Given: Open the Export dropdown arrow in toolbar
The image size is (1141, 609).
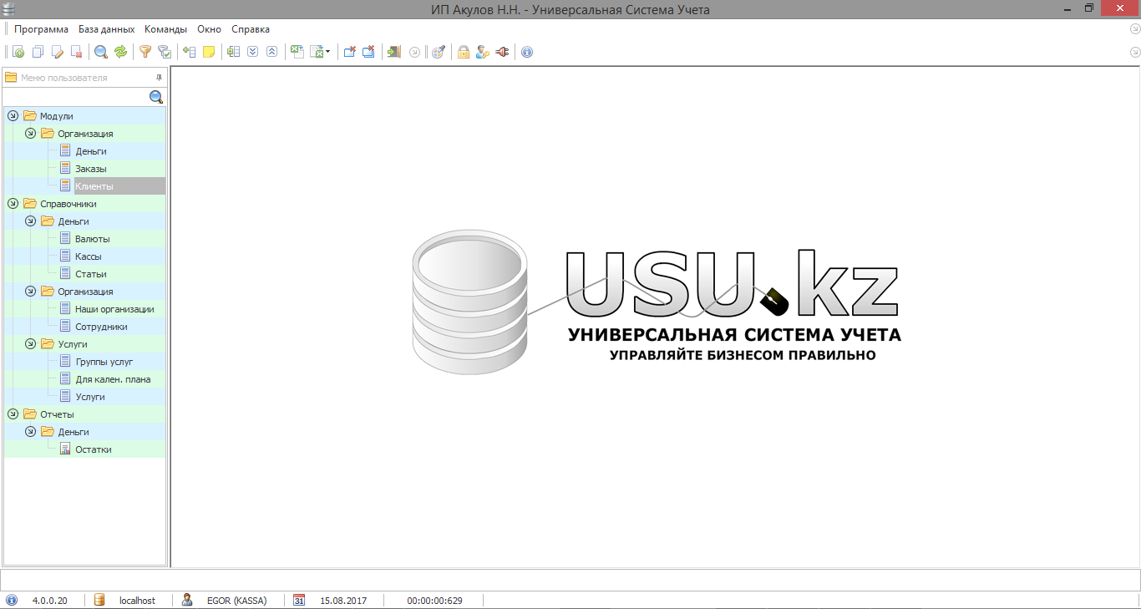Looking at the screenshot, I should coord(328,52).
